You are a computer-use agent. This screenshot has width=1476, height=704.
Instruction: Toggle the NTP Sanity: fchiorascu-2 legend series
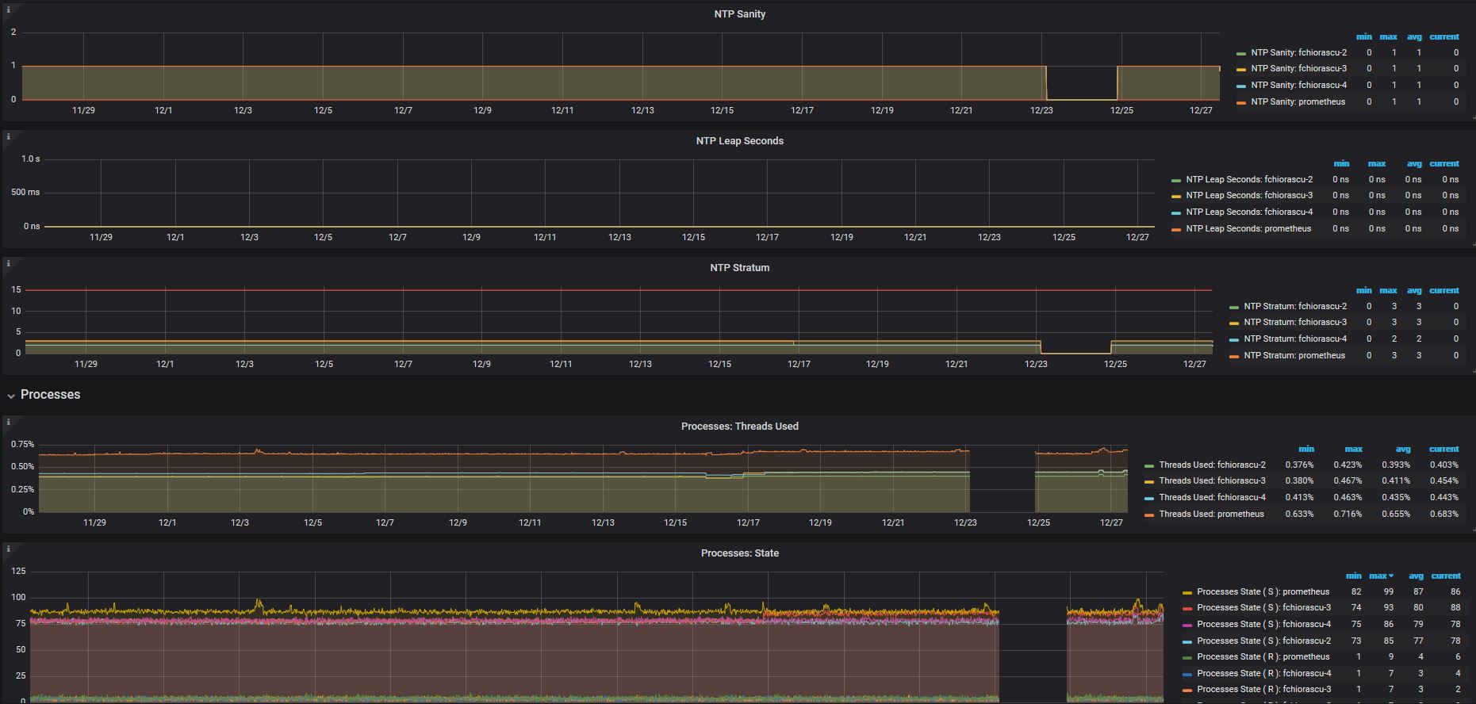click(1298, 53)
